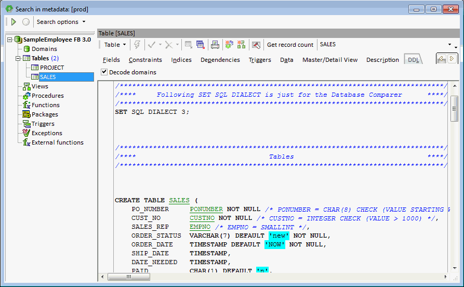Viewport: 464px width, 287px height.
Task: Follow the SALES link in CREATE TABLE
Action: 179,201
